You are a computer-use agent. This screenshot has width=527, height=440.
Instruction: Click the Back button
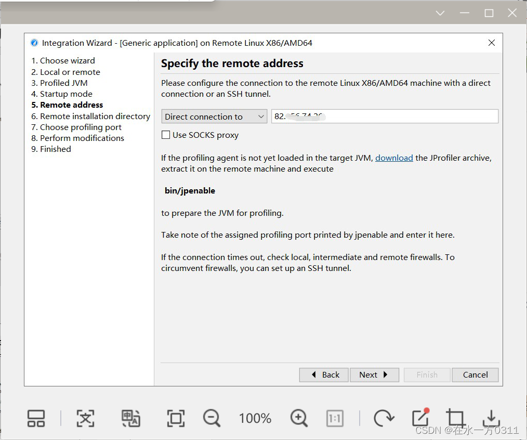tap(324, 375)
